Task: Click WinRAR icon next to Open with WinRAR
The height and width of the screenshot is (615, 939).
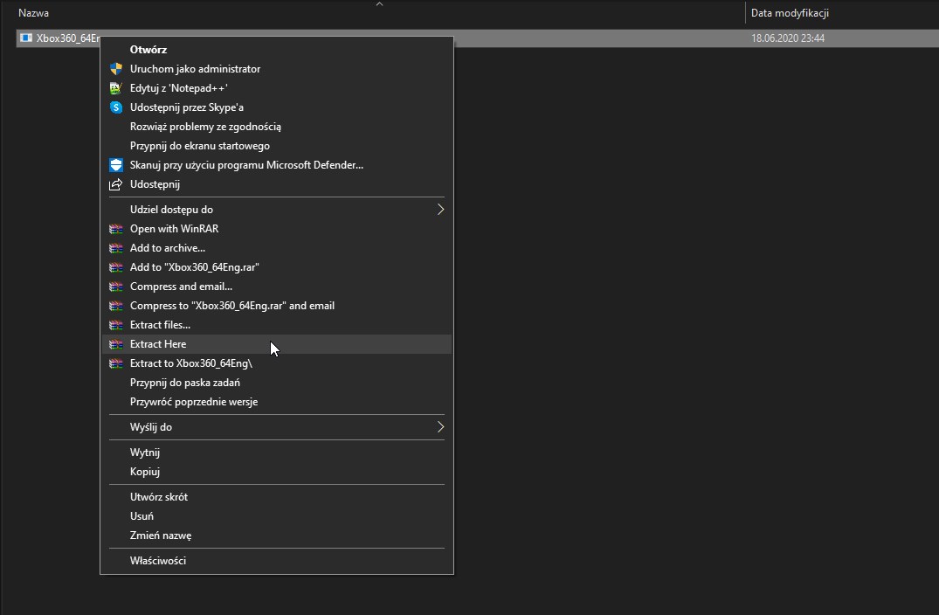Action: pos(116,229)
